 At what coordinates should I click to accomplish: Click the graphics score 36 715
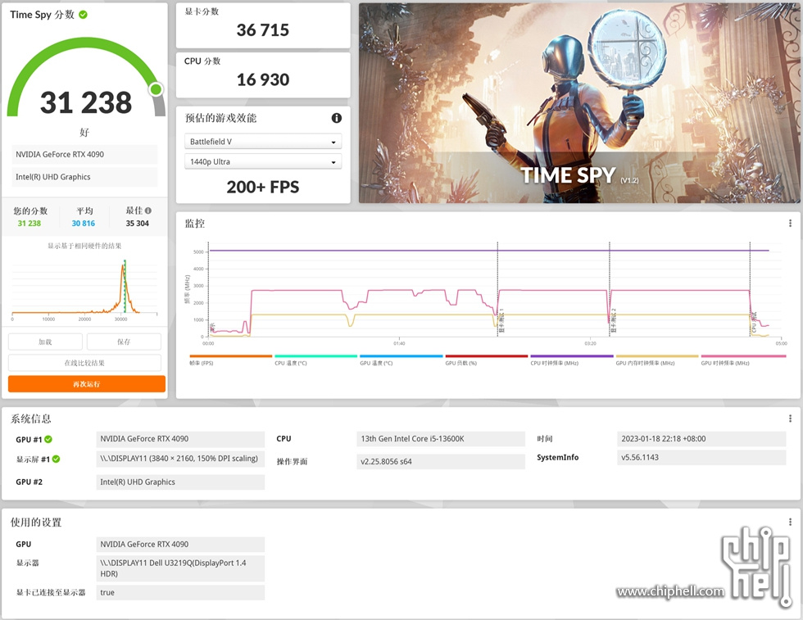[263, 30]
